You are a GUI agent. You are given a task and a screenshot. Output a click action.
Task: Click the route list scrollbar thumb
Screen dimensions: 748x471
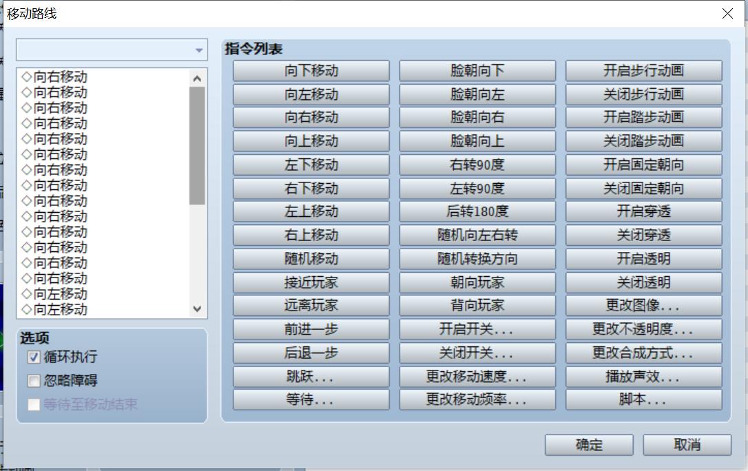(197, 145)
